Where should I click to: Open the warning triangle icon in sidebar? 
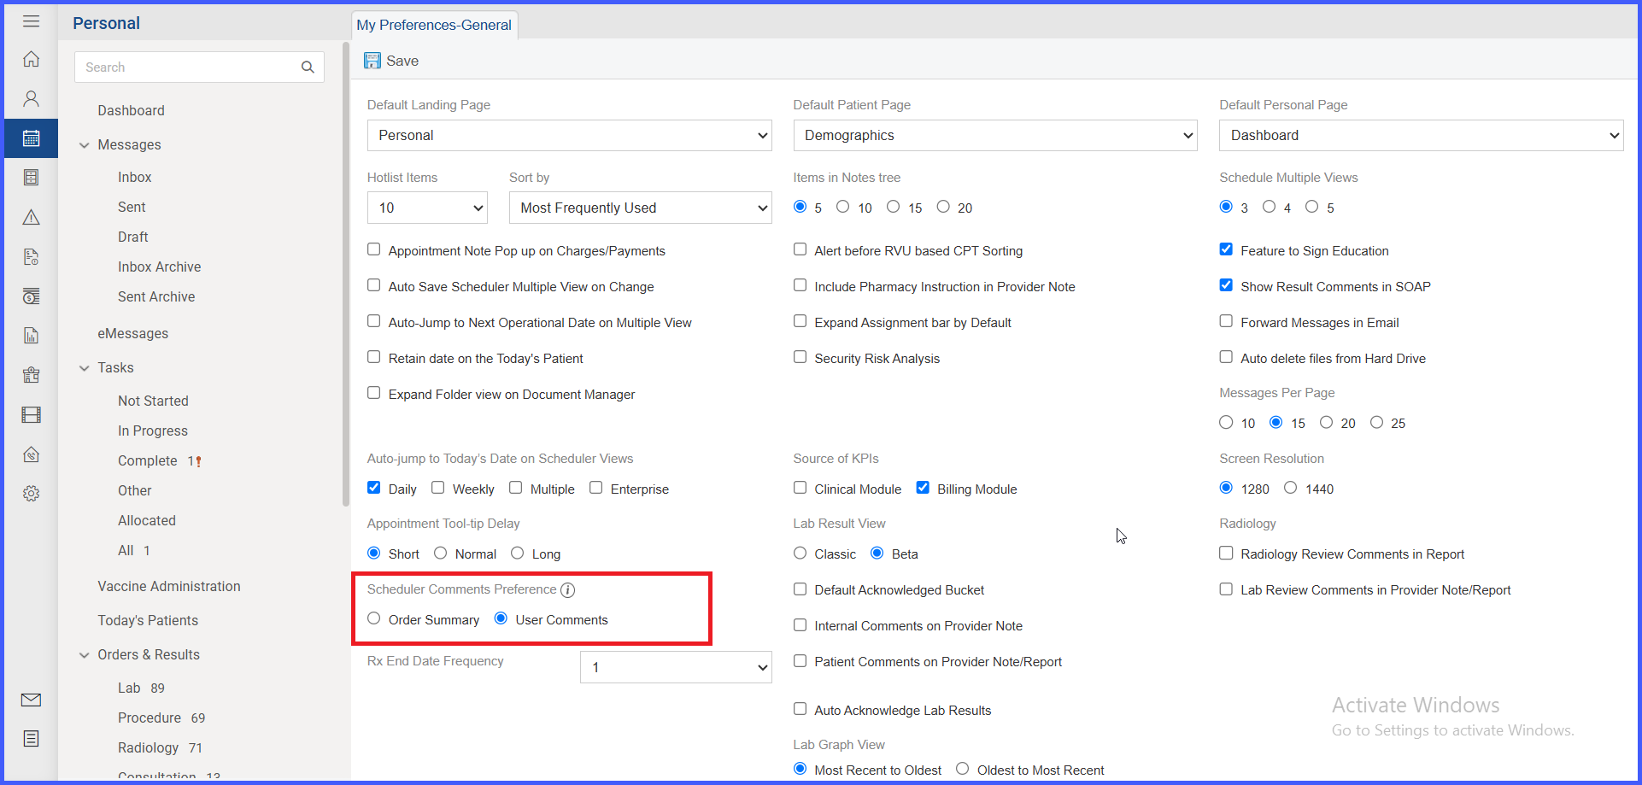coord(31,217)
